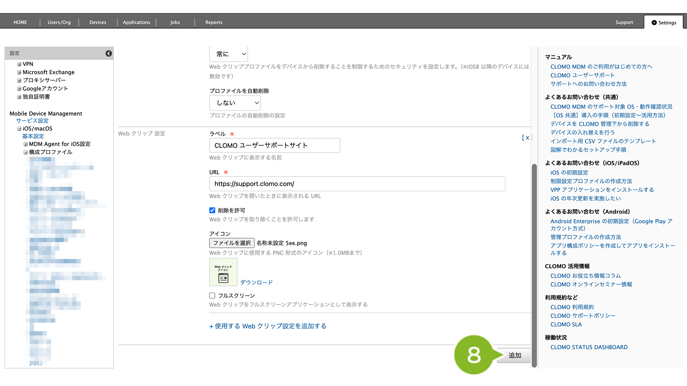Open the 常に dropdown
The image size is (687, 386).
[x=229, y=54]
